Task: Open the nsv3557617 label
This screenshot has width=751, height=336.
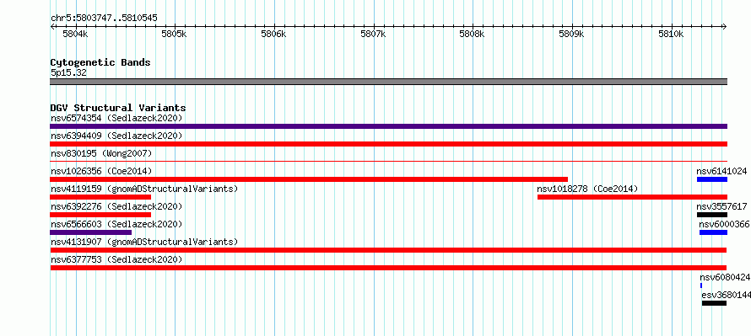Action: coord(721,206)
